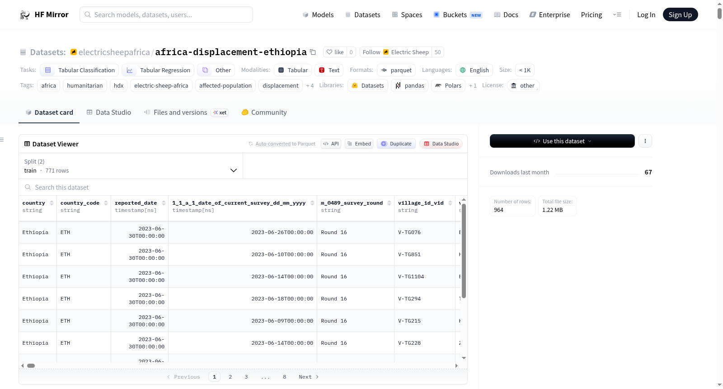Switch to the Dataset card tab
This screenshot has height=389, width=723.
49,112
